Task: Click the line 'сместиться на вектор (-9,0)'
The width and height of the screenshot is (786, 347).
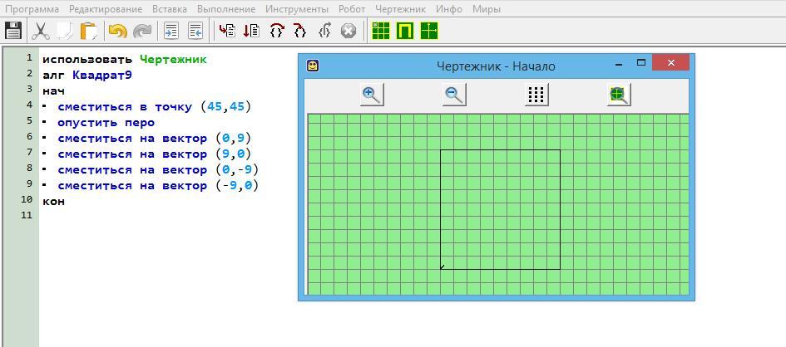Action: click(158, 186)
